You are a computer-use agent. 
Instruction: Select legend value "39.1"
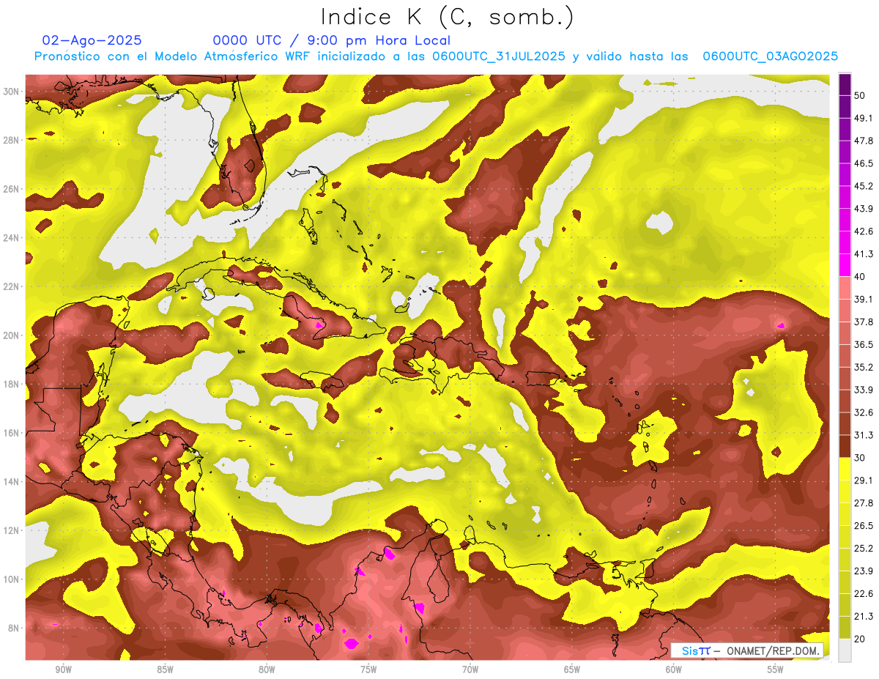(x=863, y=299)
